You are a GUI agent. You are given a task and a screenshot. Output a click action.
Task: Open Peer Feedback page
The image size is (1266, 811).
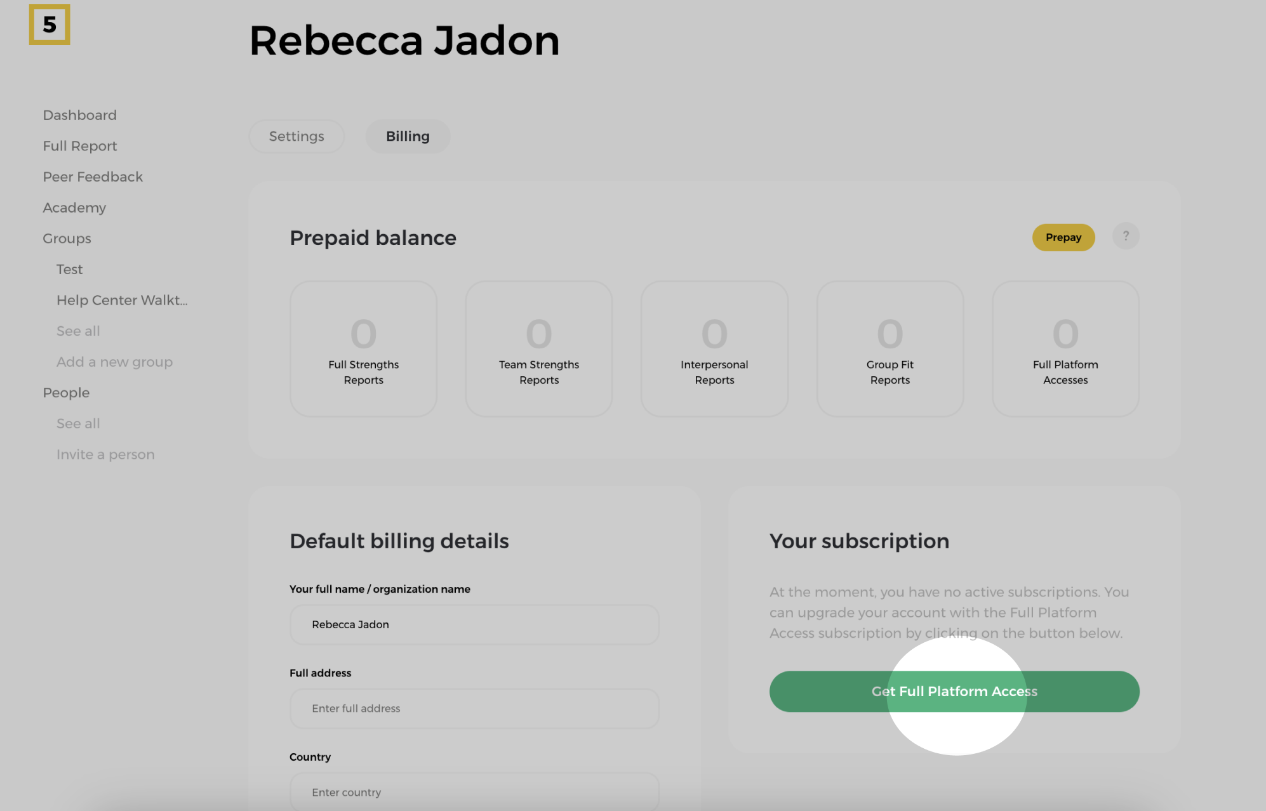pyautogui.click(x=93, y=177)
